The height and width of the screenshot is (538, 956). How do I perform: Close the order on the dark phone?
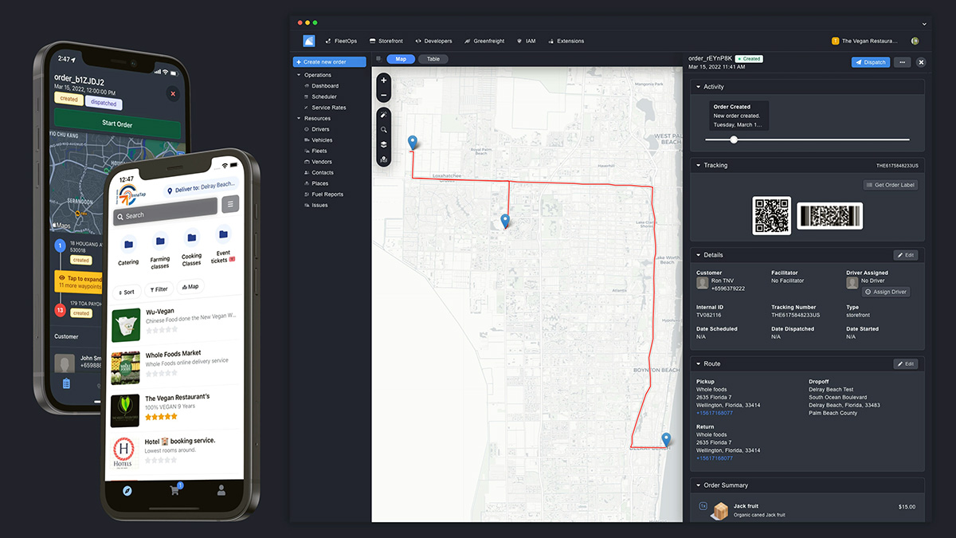[173, 94]
